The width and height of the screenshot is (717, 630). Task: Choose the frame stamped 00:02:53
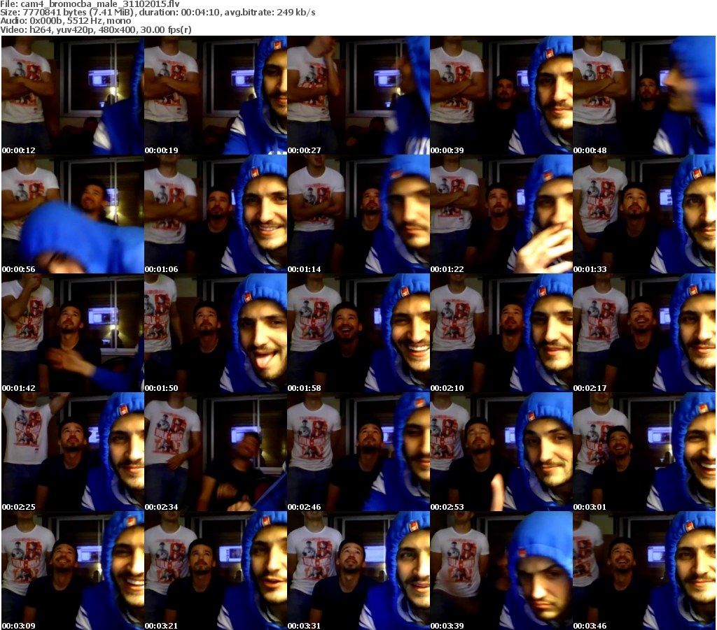coord(501,452)
